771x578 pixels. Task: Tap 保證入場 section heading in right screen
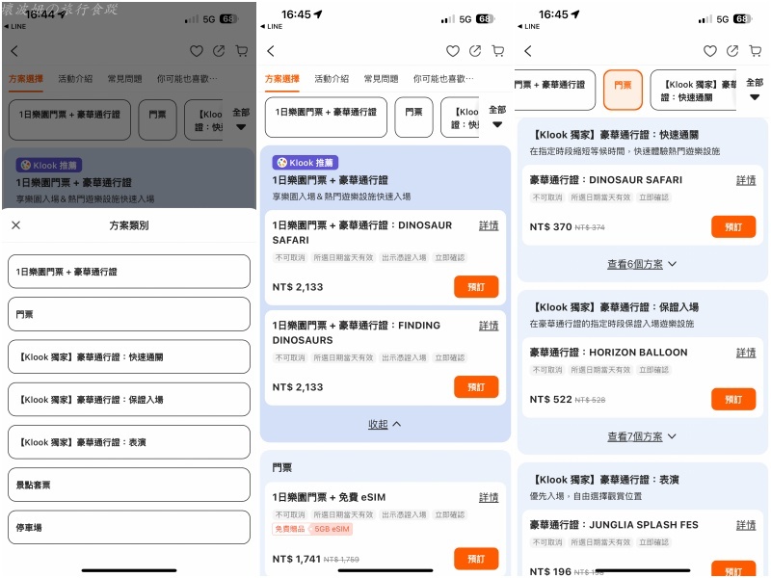pyautogui.click(x=617, y=307)
